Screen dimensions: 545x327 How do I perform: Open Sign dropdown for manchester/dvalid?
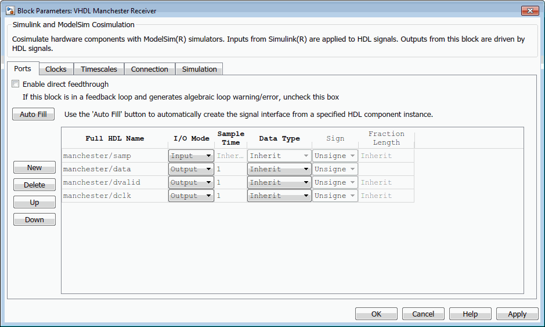coord(335,182)
